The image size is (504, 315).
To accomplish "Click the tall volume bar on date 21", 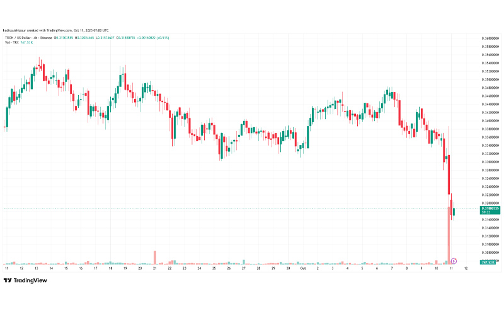I will click(x=154, y=256).
